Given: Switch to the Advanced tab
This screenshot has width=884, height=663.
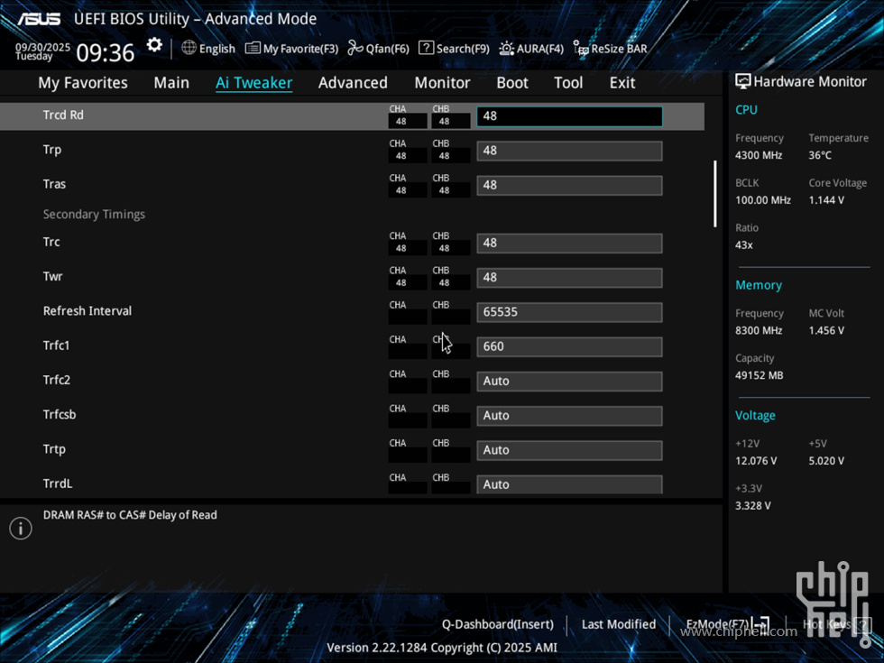Looking at the screenshot, I should pyautogui.click(x=353, y=83).
